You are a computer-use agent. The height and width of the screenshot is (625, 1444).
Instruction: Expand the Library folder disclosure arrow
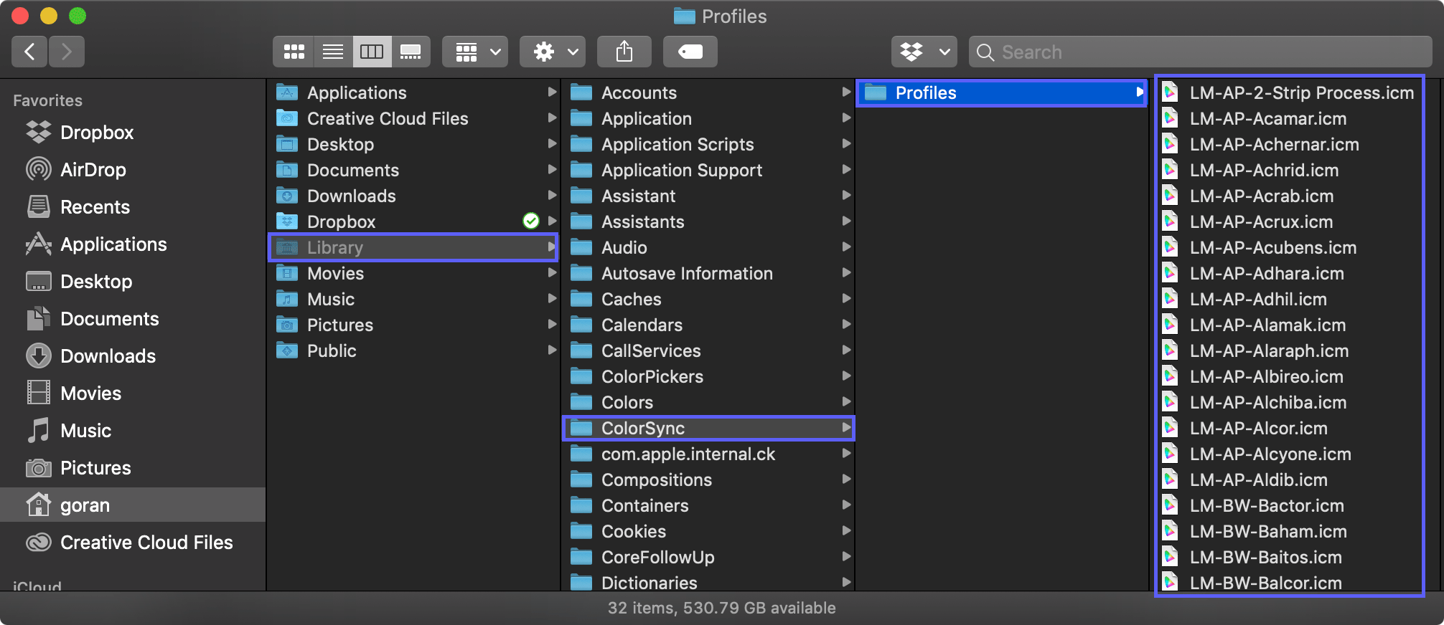click(x=551, y=247)
